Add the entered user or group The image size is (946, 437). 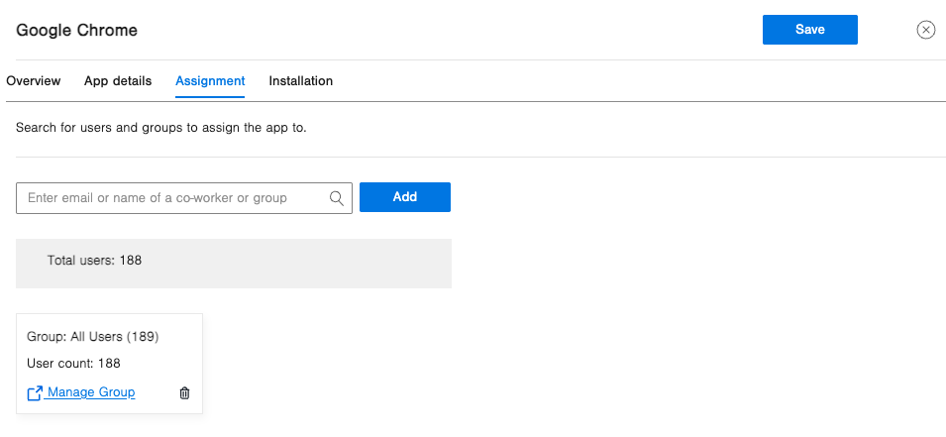click(x=405, y=197)
